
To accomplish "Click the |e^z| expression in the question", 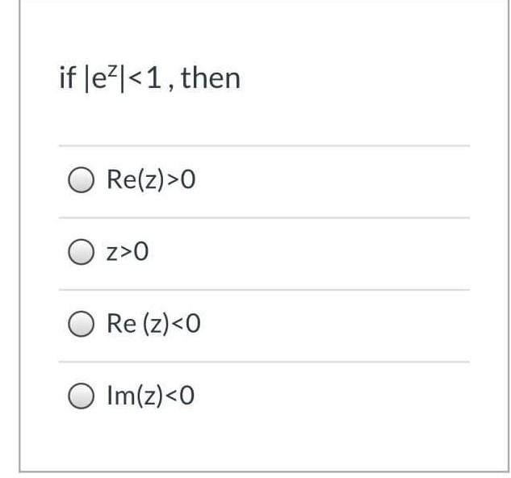I will 104,78.
